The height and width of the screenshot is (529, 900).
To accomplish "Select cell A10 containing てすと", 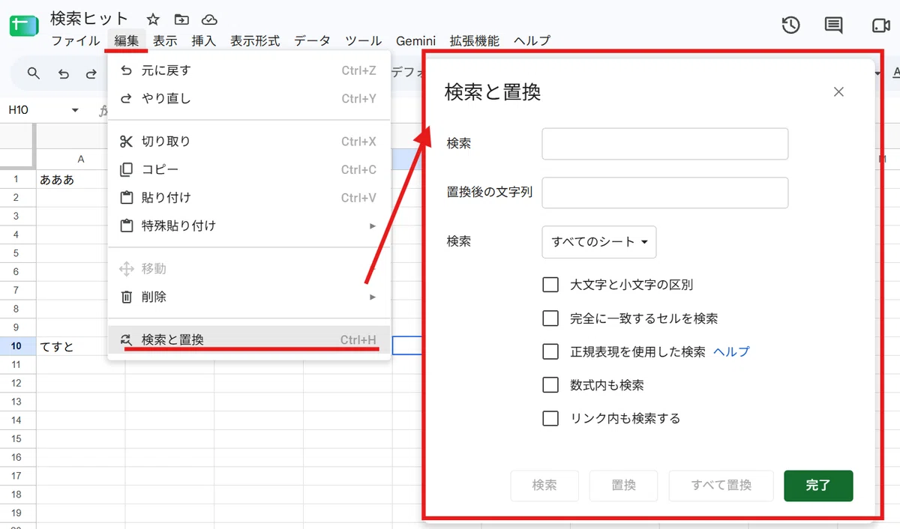I will (81, 347).
